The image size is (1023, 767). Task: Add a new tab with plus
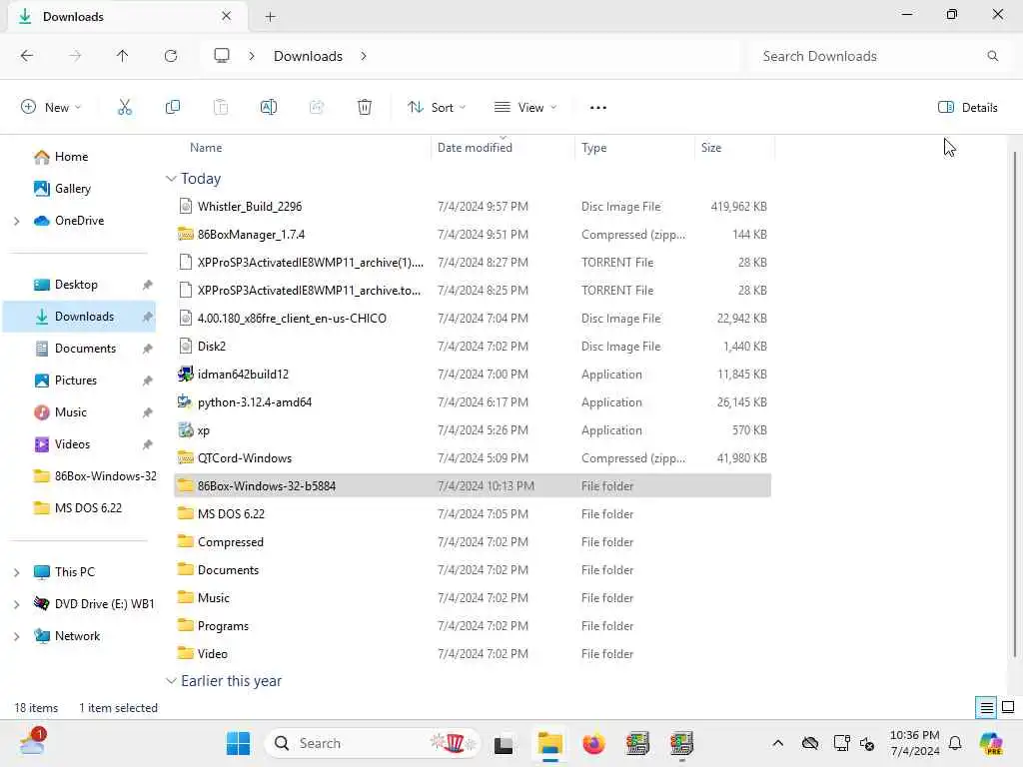[270, 17]
